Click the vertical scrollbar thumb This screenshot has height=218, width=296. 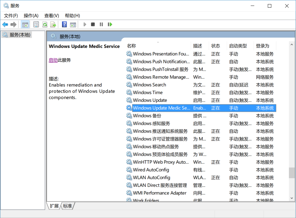(x=292, y=173)
